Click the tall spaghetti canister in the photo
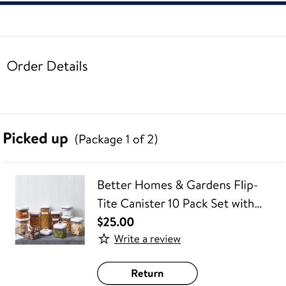 pos(45,218)
